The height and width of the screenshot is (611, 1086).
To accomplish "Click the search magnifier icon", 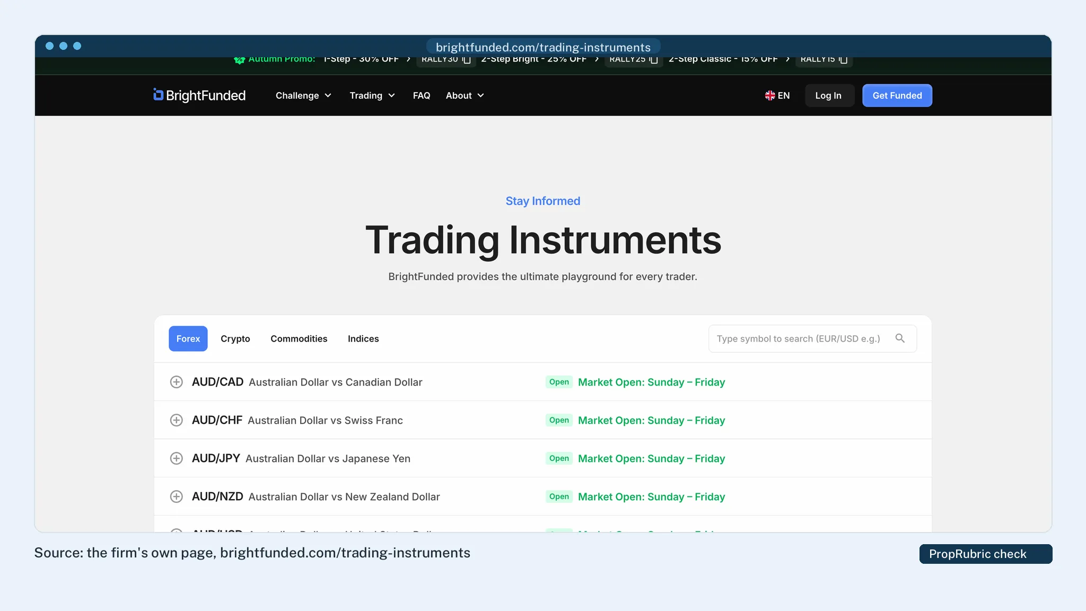I will 900,338.
